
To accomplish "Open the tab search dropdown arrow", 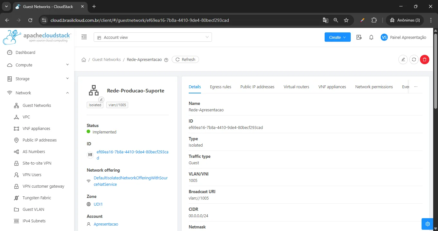I will (6, 6).
